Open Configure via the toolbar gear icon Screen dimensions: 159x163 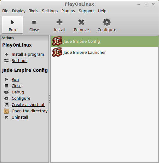click(x=107, y=22)
